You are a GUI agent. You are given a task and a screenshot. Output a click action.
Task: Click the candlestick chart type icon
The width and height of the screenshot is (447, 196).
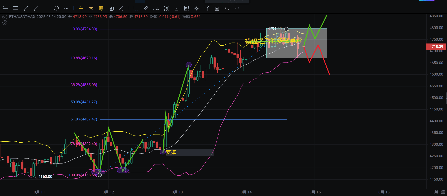point(166,8)
